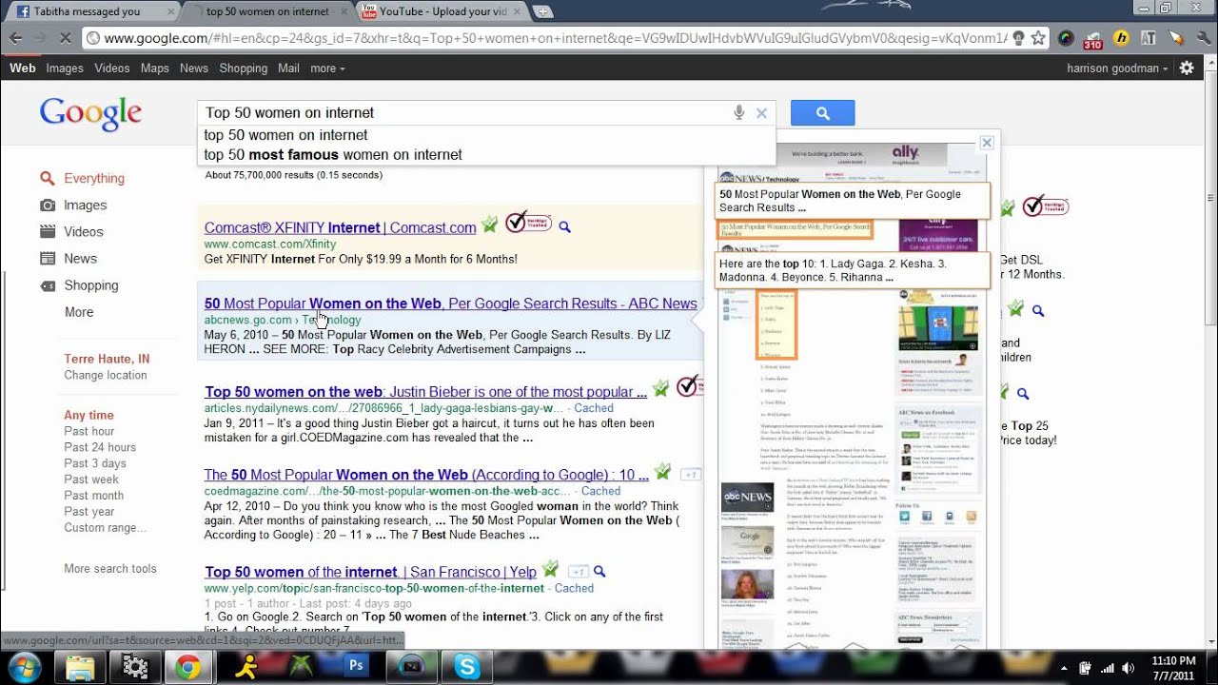Open Windows Start menu
The width and height of the screenshot is (1218, 685).
25,667
